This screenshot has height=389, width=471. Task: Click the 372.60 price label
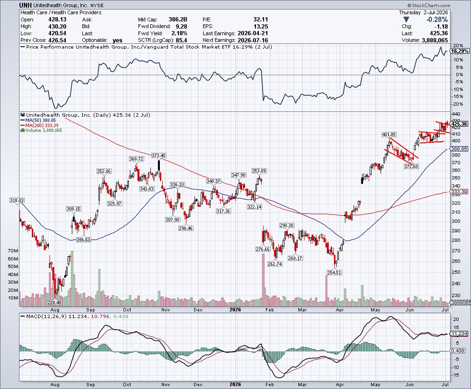pos(411,166)
